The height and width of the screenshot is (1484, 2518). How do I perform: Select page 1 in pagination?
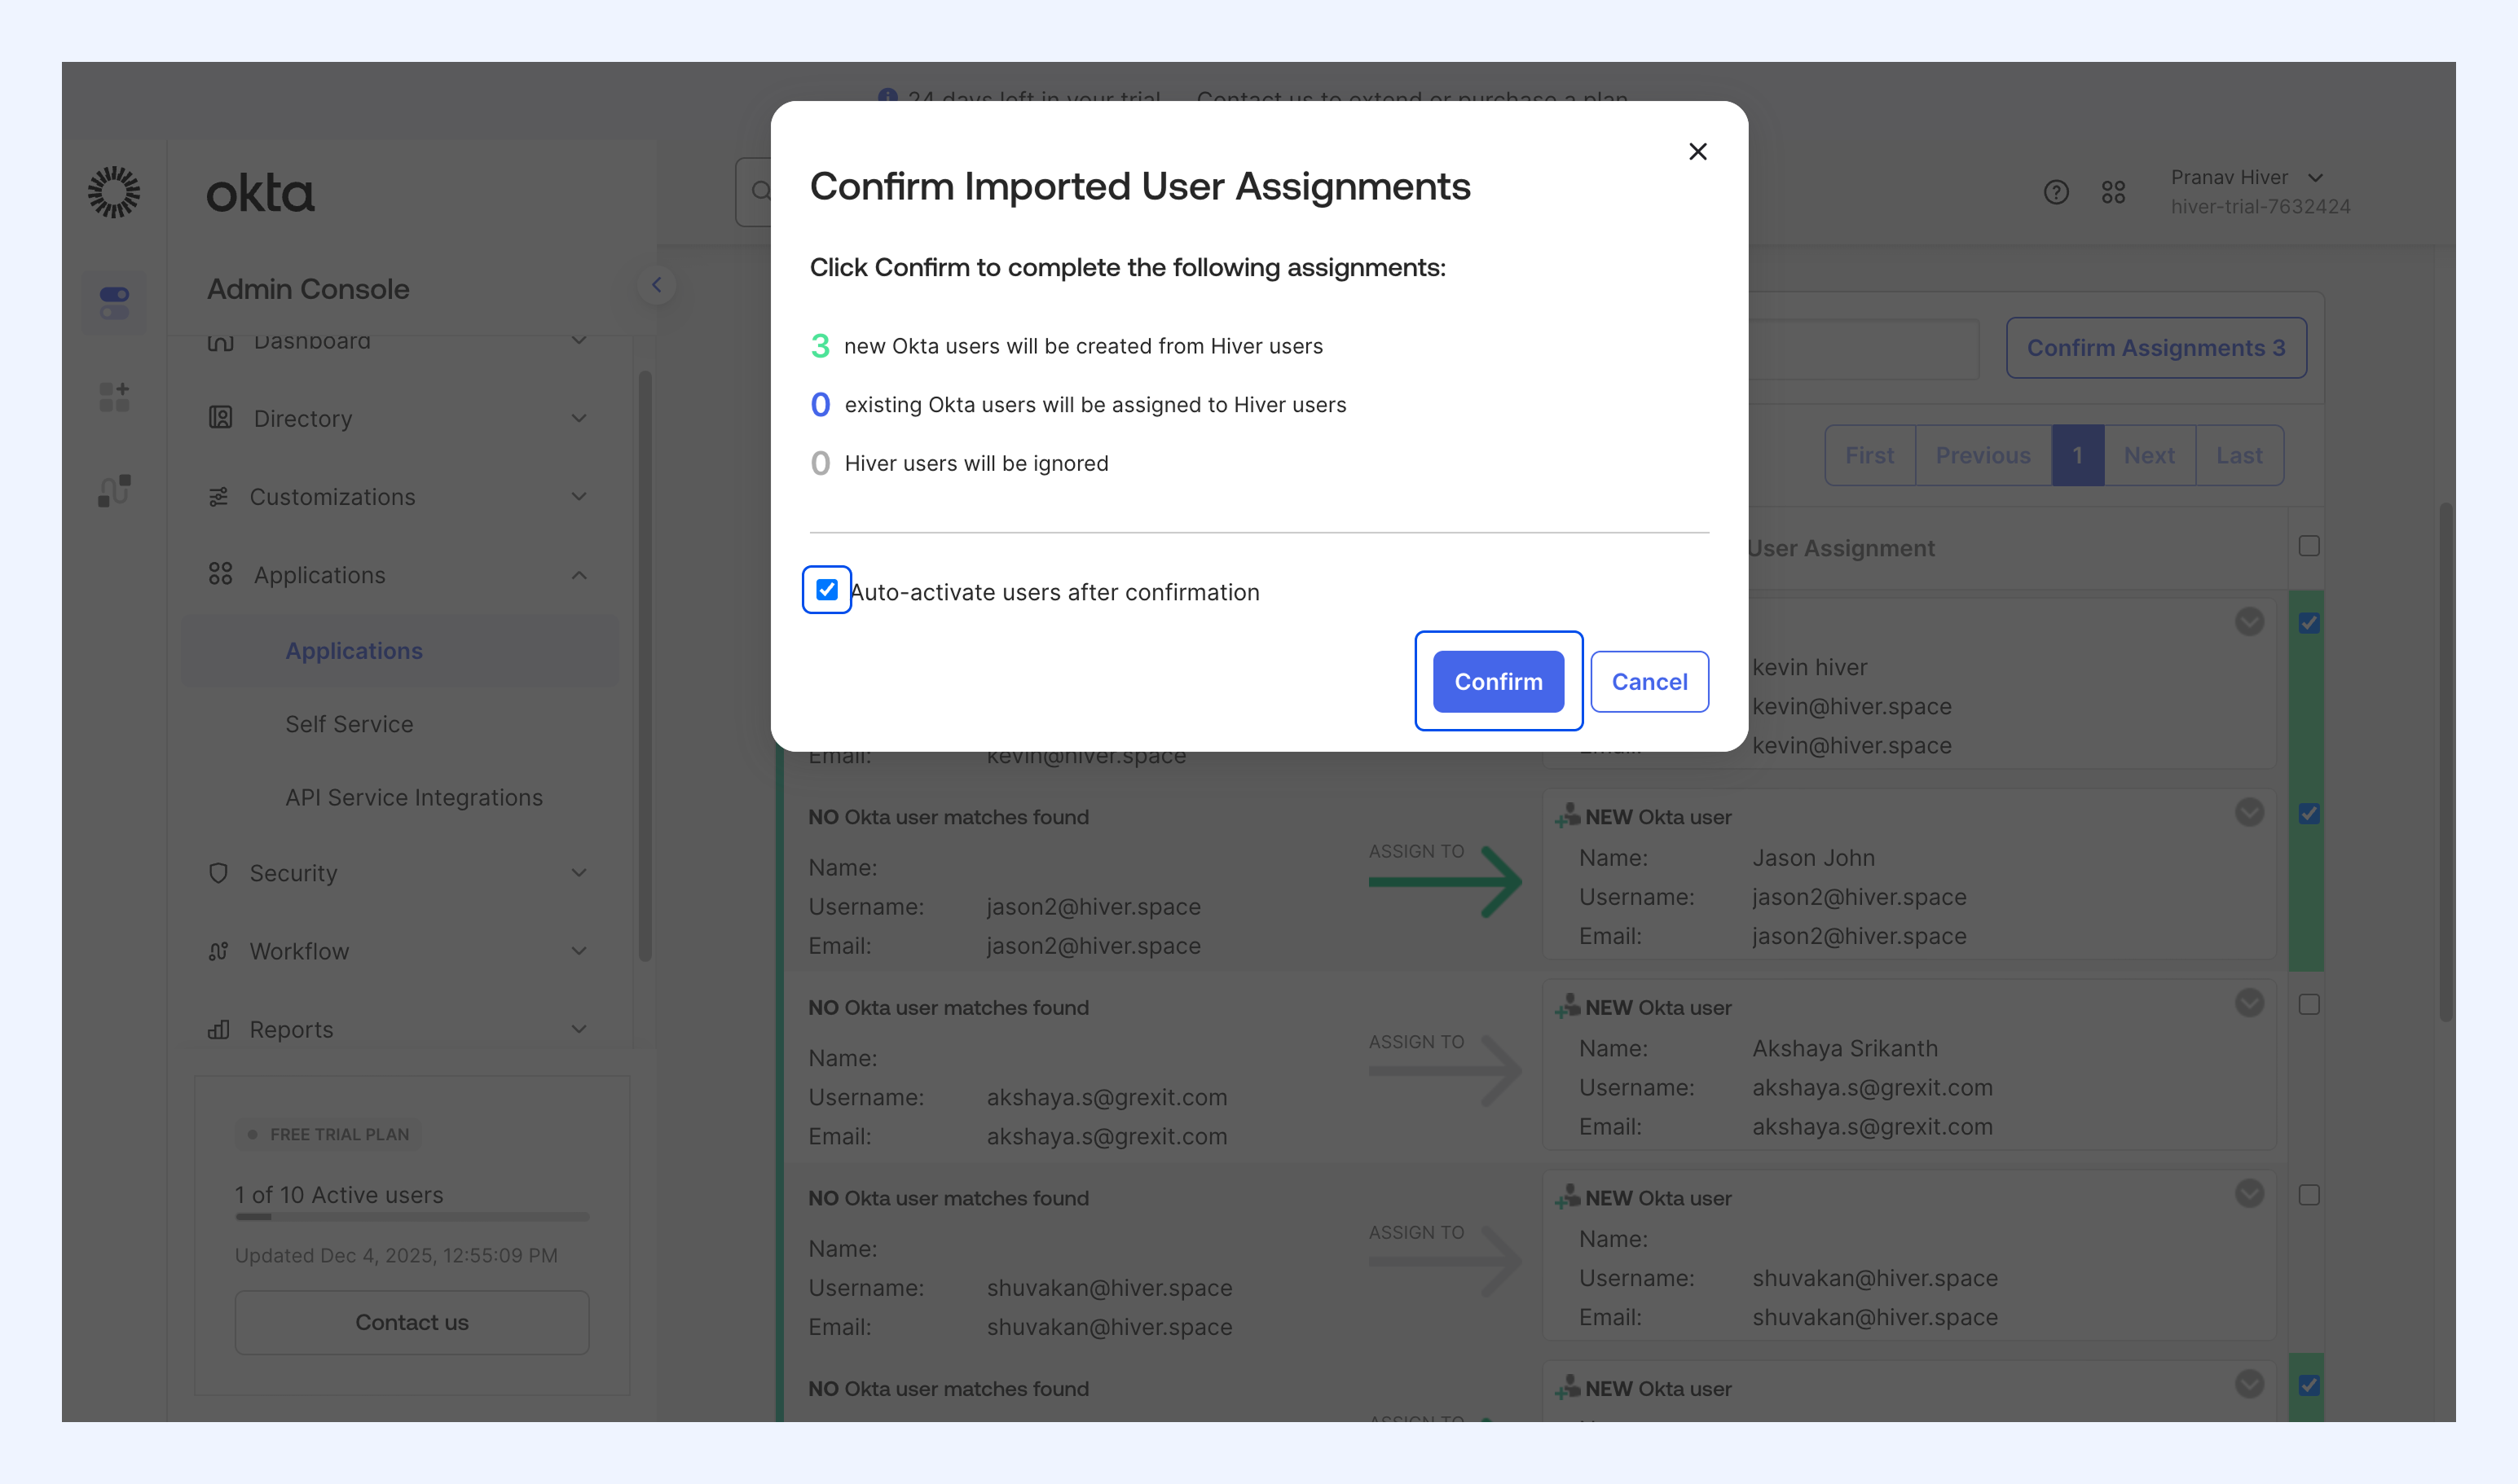pyautogui.click(x=2078, y=455)
